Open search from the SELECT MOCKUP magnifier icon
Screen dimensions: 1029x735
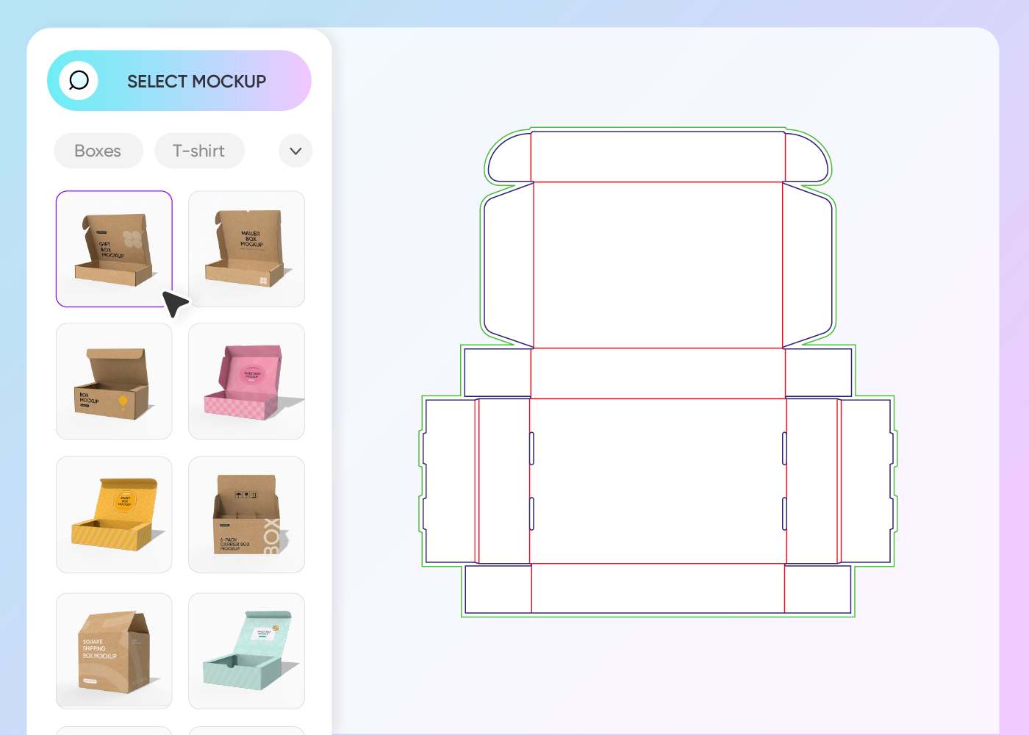click(79, 81)
